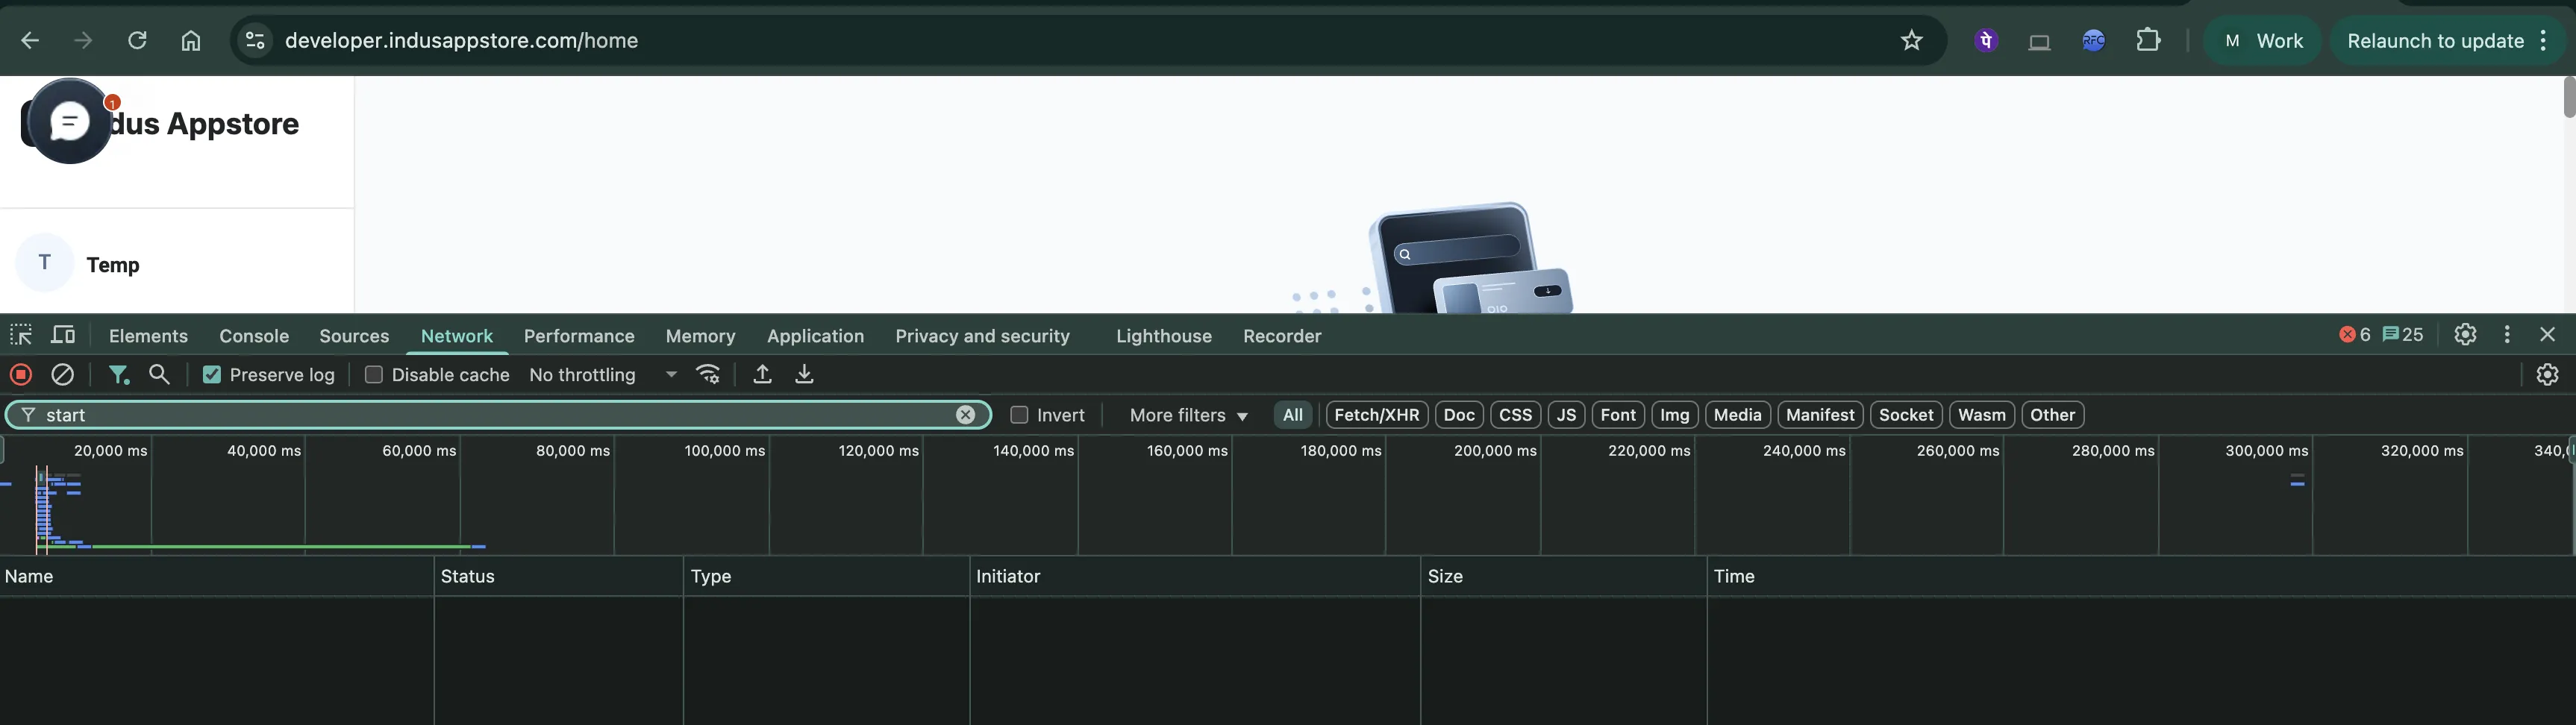Bookmark this page with the star icon
2576x725 pixels.
[1911, 41]
